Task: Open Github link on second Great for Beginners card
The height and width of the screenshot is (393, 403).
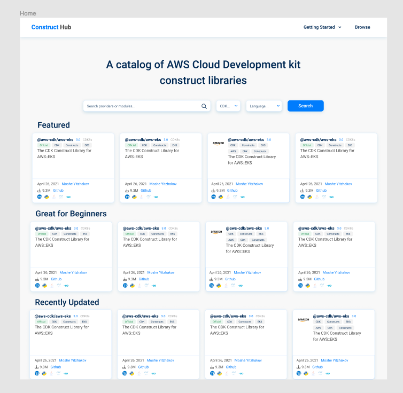Action: (144, 279)
